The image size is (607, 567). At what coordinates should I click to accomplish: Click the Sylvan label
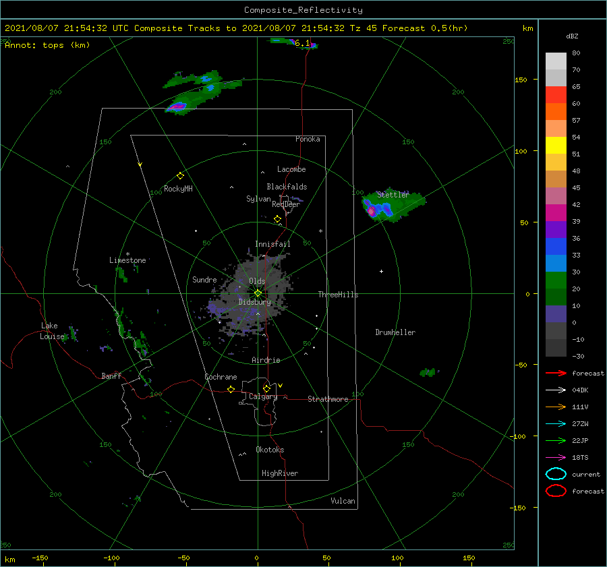[x=258, y=199]
